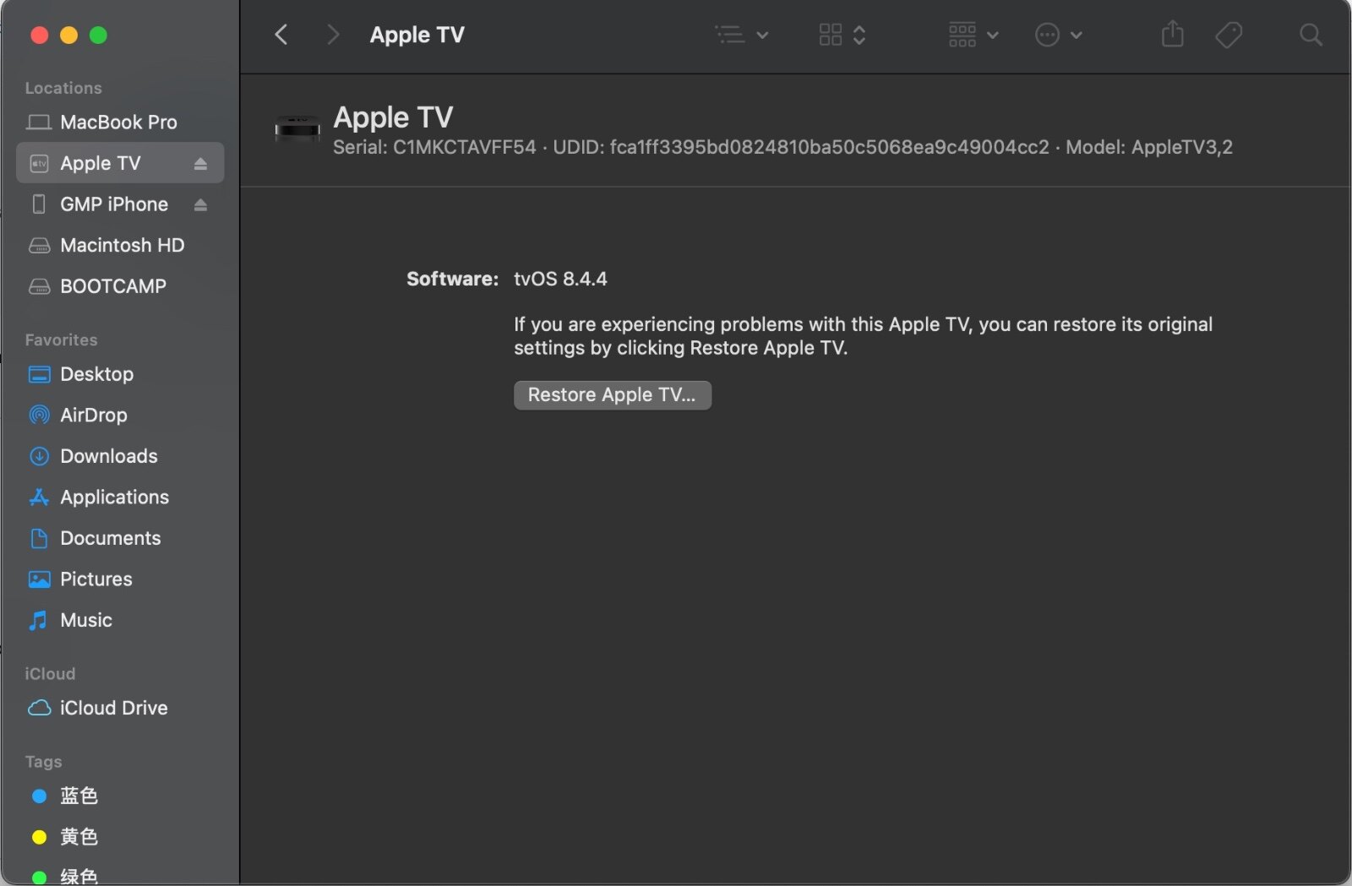Select the yellow tag 黄色
The height and width of the screenshot is (886, 1352).
coord(120,837)
